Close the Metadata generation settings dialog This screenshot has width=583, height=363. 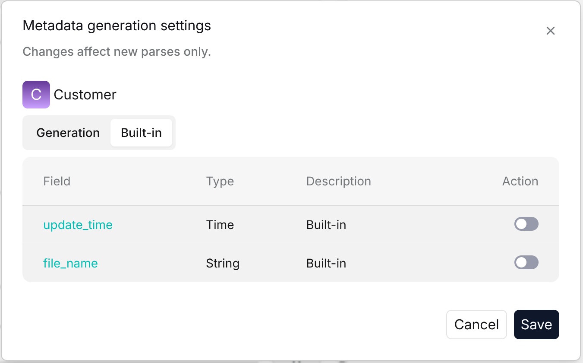[550, 31]
